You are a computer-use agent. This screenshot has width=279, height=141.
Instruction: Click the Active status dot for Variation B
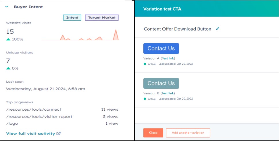coord(145,99)
